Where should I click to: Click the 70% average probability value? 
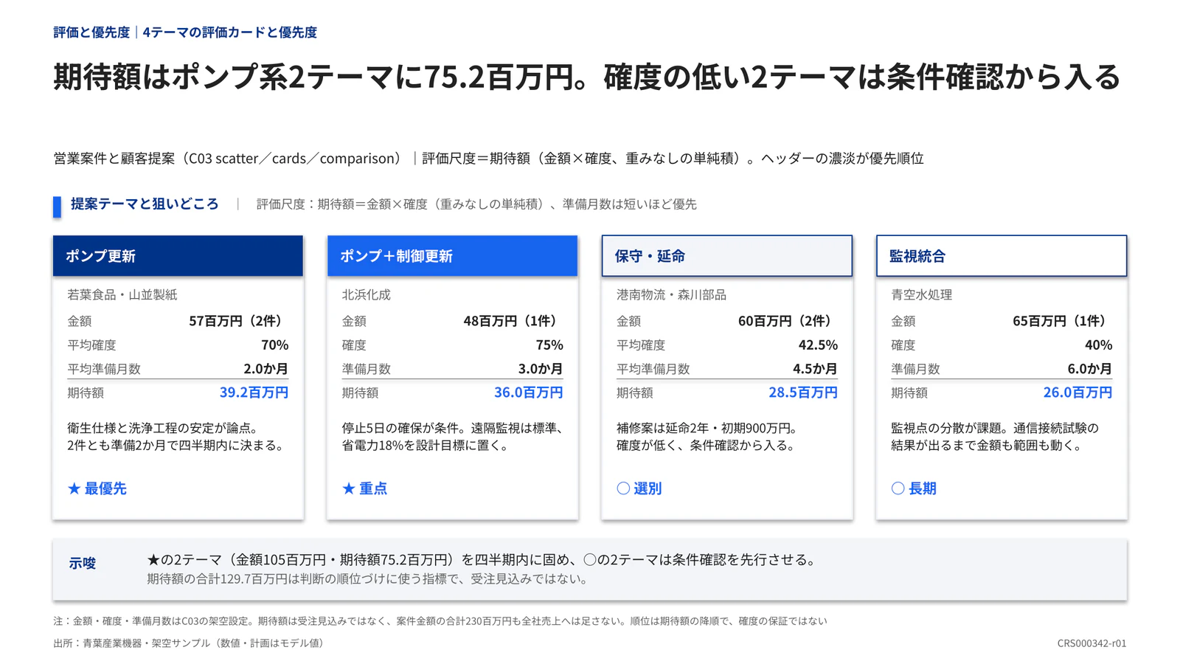275,345
